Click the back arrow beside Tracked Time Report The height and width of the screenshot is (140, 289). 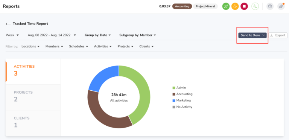(8, 24)
